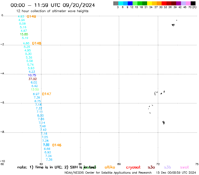Click the red cryosat satellite label
The image size is (199, 175).
coord(133,167)
